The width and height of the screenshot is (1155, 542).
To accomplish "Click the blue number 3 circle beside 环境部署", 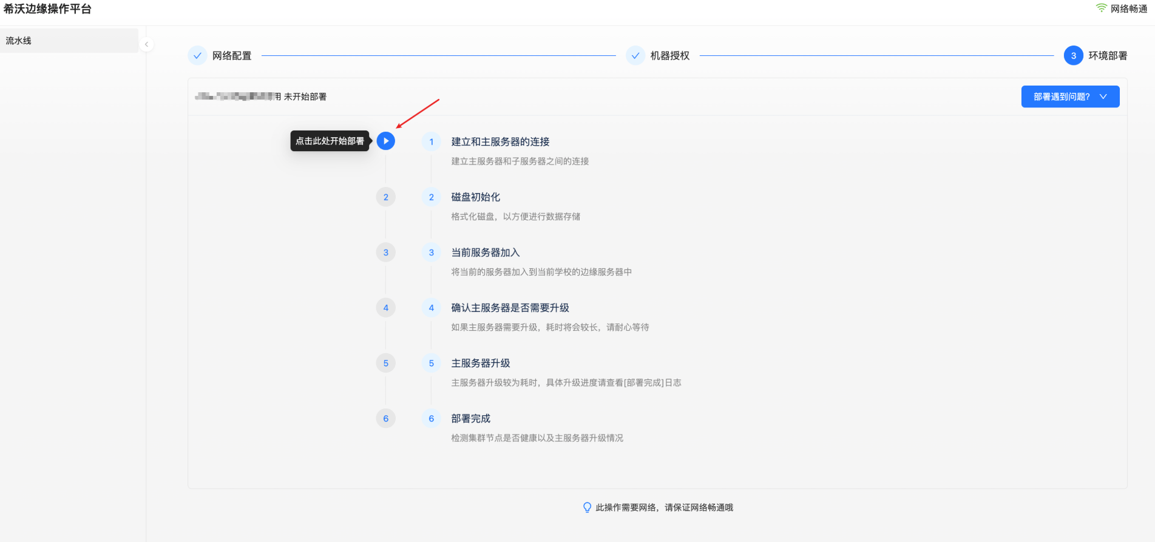I will coord(1073,55).
